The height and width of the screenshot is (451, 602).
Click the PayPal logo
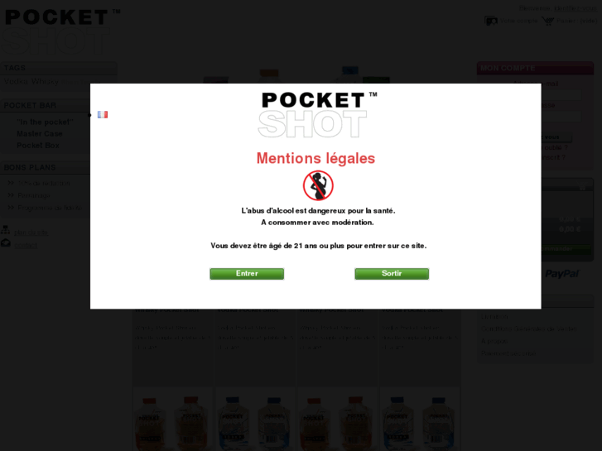tap(562, 274)
